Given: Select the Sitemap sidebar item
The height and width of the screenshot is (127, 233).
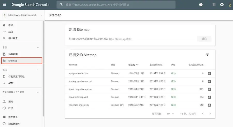Looking at the screenshot, I should pyautogui.click(x=22, y=61).
